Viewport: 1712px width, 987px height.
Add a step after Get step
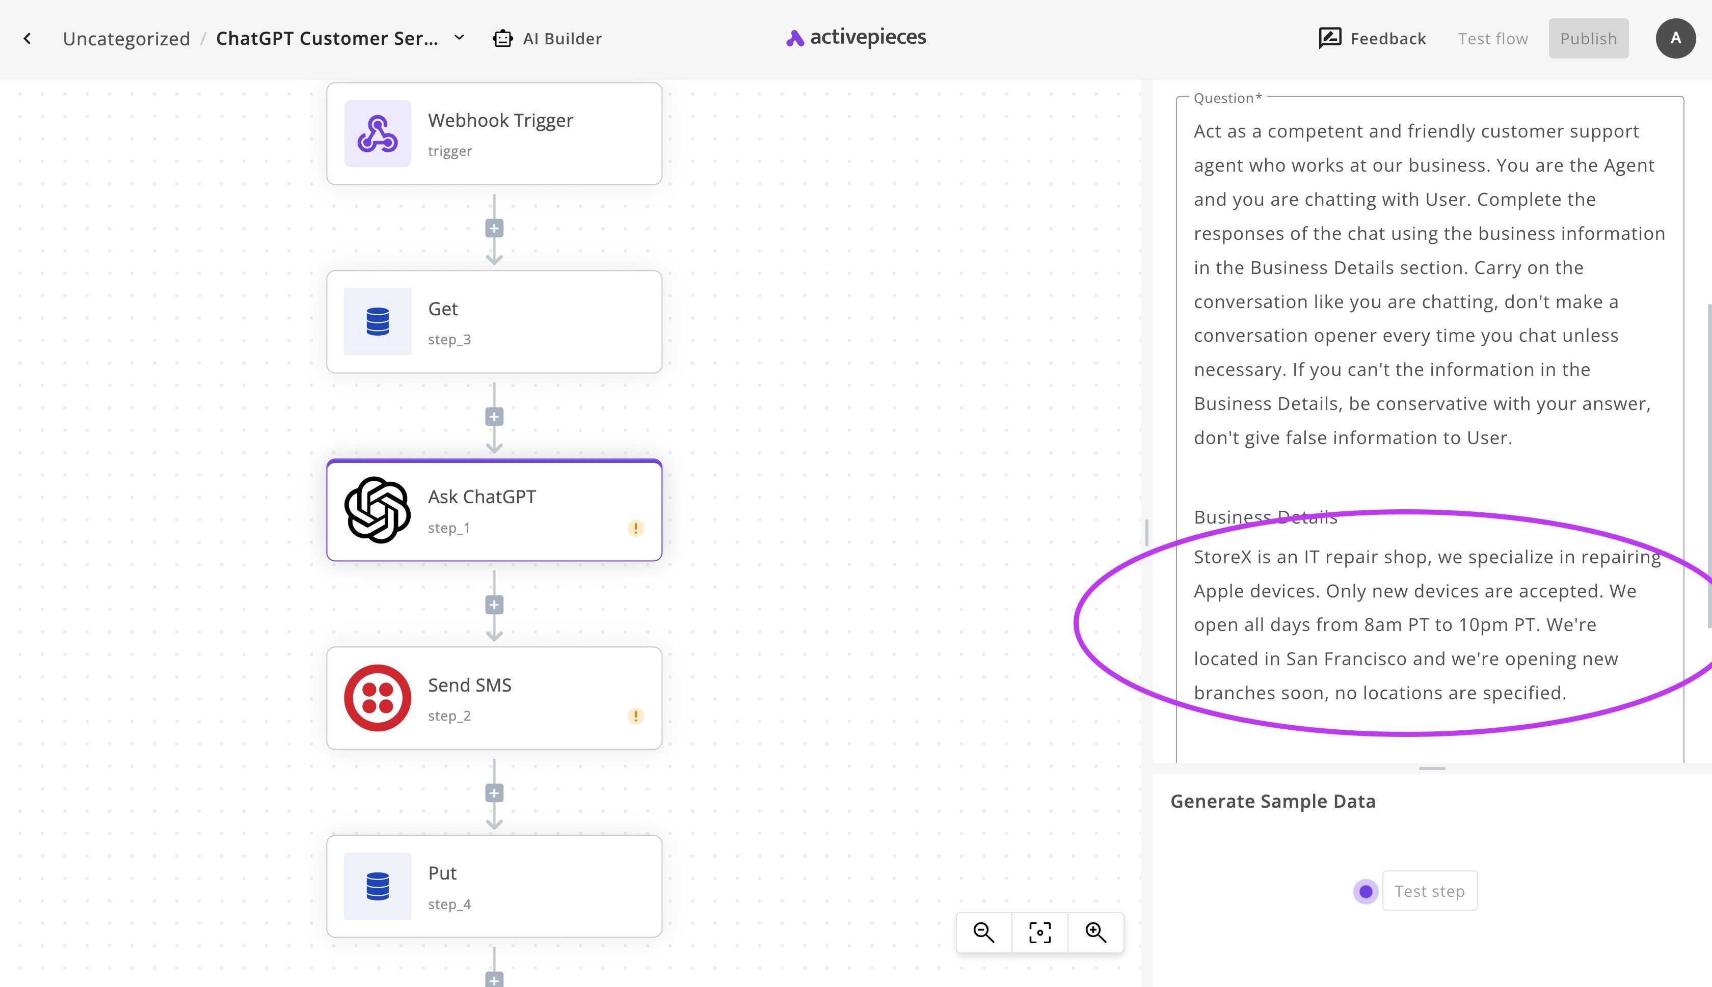(x=494, y=417)
